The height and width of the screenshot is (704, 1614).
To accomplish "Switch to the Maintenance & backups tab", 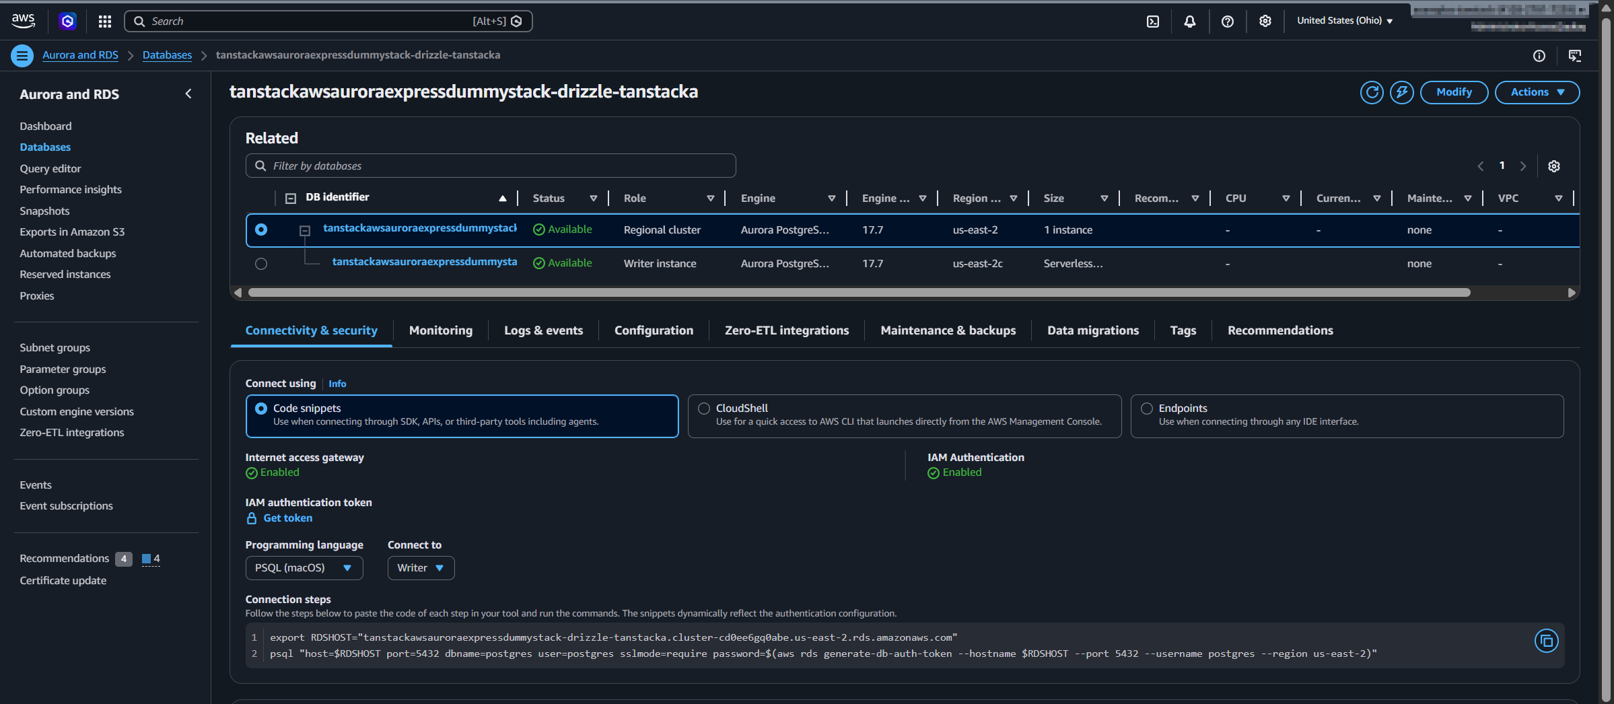I will click(x=948, y=330).
